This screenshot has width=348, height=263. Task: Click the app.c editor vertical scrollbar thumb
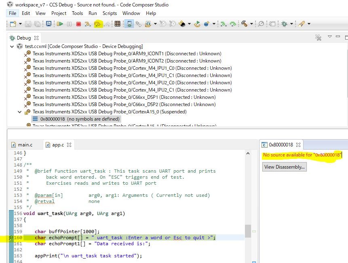(x=248, y=231)
